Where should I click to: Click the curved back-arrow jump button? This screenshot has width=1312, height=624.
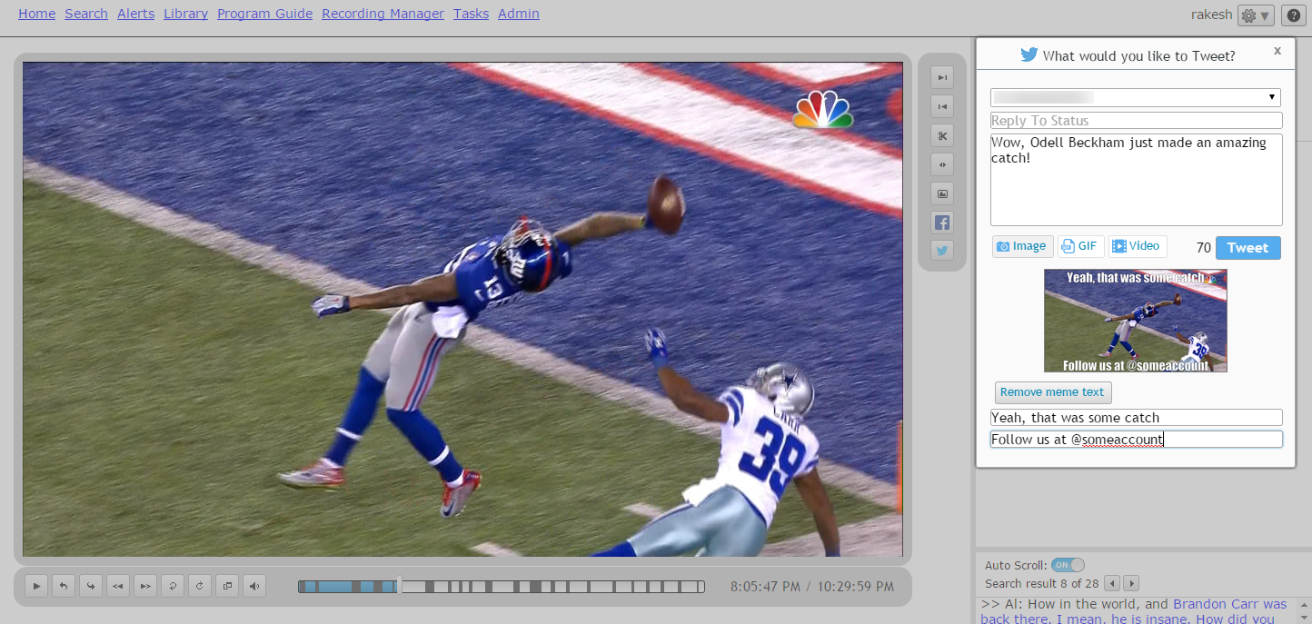(64, 587)
